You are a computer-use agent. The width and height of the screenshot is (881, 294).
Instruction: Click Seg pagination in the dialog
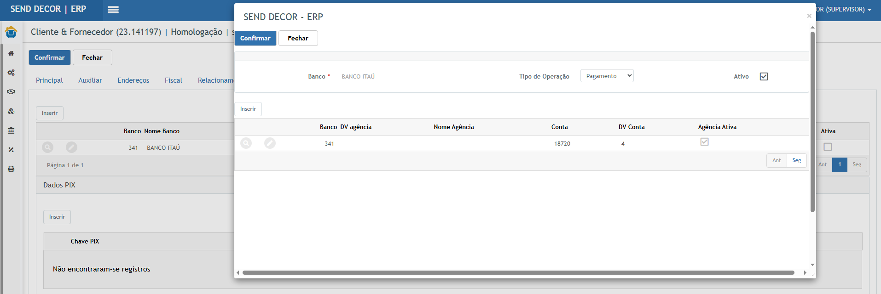(x=797, y=160)
